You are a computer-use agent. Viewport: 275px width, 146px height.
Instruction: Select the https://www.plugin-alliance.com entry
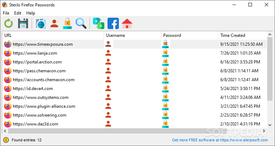44,106
